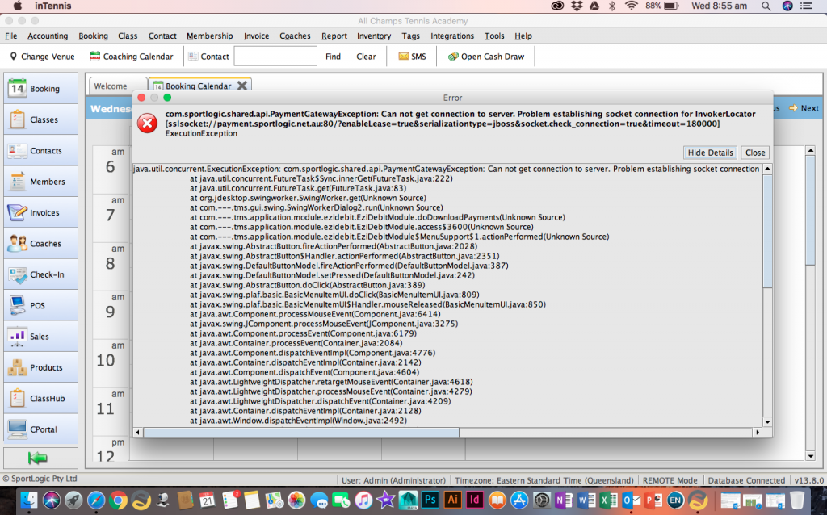Click the 'REMOTE Mode' status bar text
This screenshot has height=515, width=827.
point(670,480)
